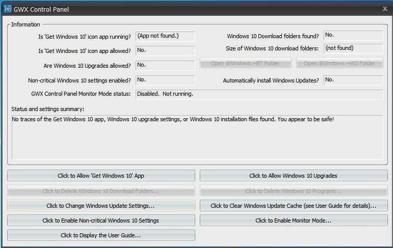Image resolution: width=393 pixels, height=248 pixels.
Task: Click 'Non-critical Windows 10 settings enabled?' label
Action: click(x=80, y=80)
